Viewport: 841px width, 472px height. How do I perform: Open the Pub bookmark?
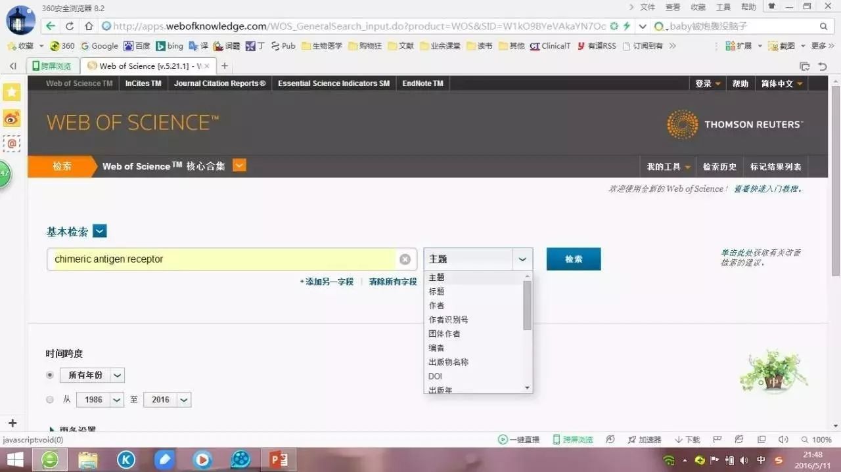(x=283, y=46)
